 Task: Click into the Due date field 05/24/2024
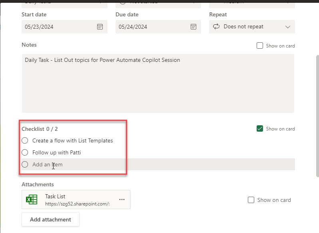tap(158, 27)
